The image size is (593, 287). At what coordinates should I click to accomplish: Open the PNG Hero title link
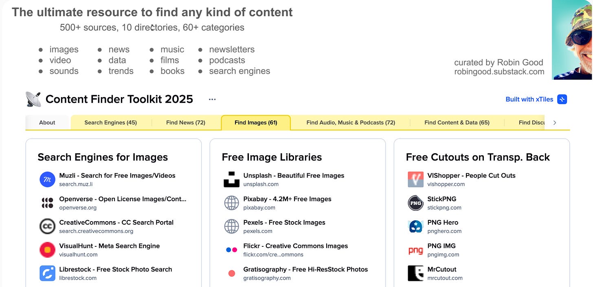(443, 222)
